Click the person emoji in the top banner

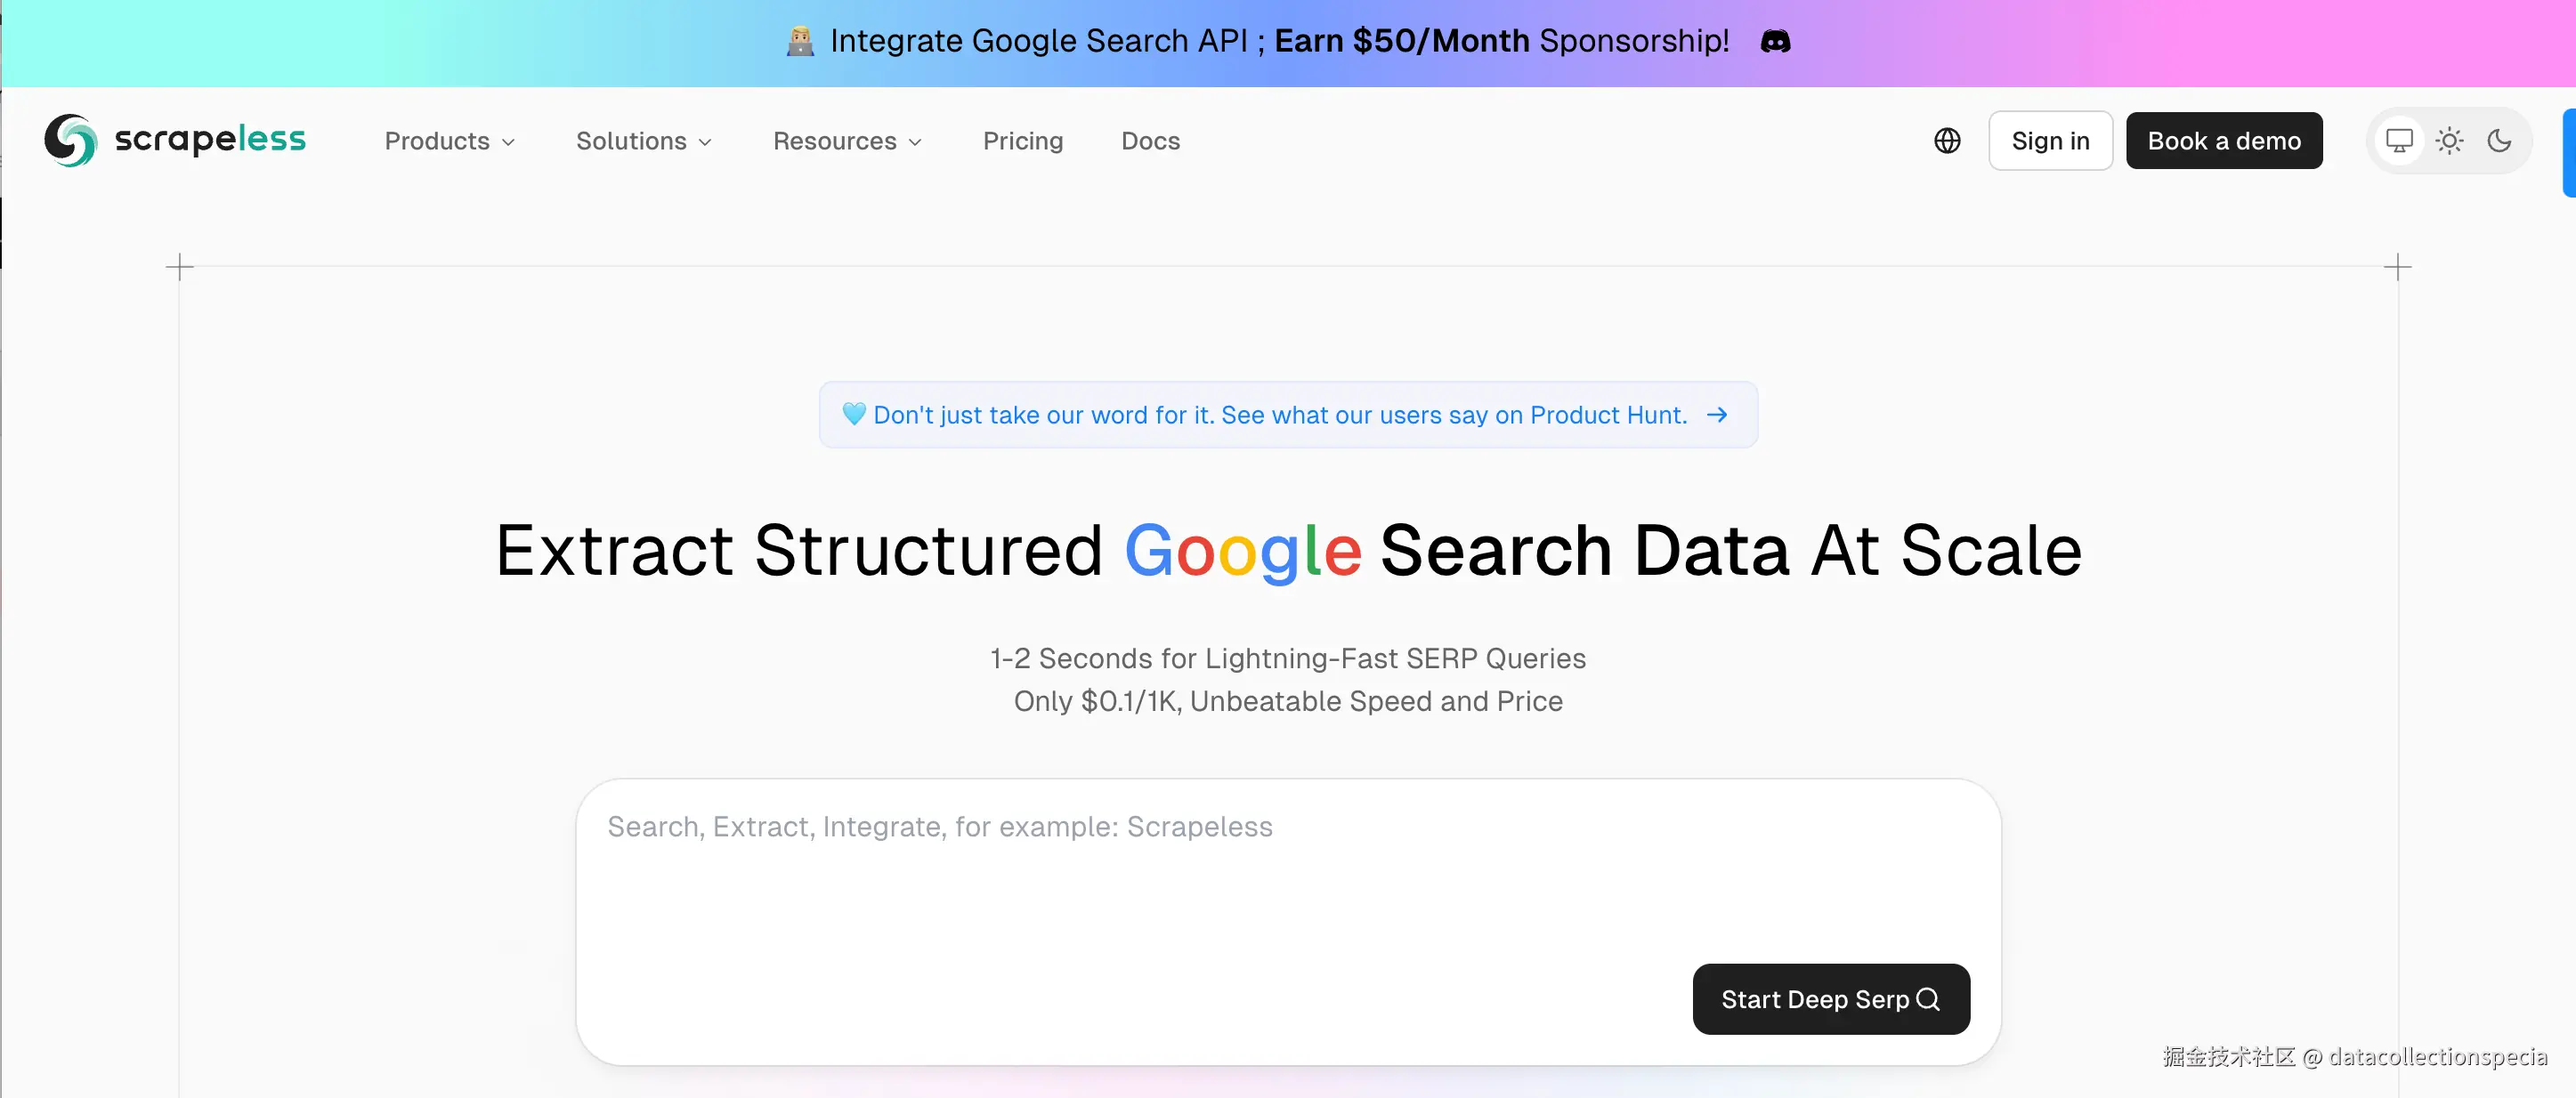click(800, 41)
